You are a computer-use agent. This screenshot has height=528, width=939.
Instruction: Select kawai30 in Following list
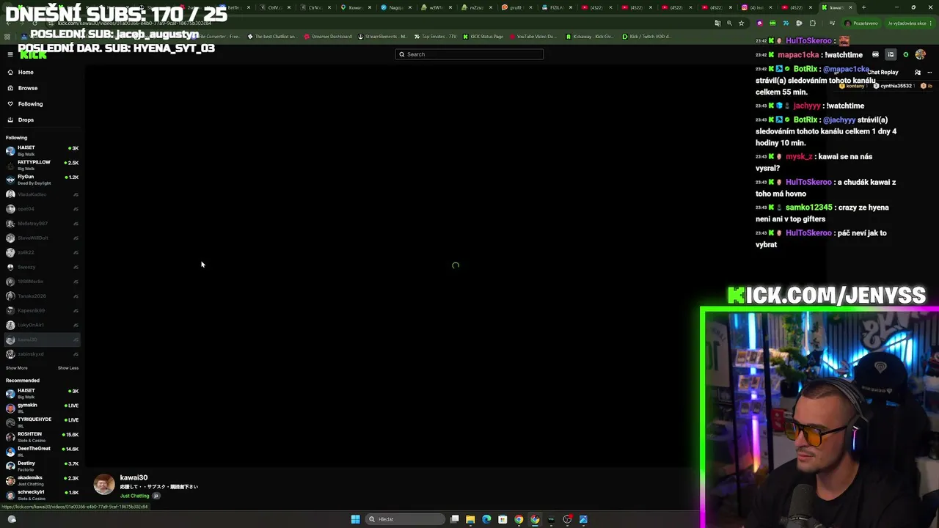click(42, 340)
